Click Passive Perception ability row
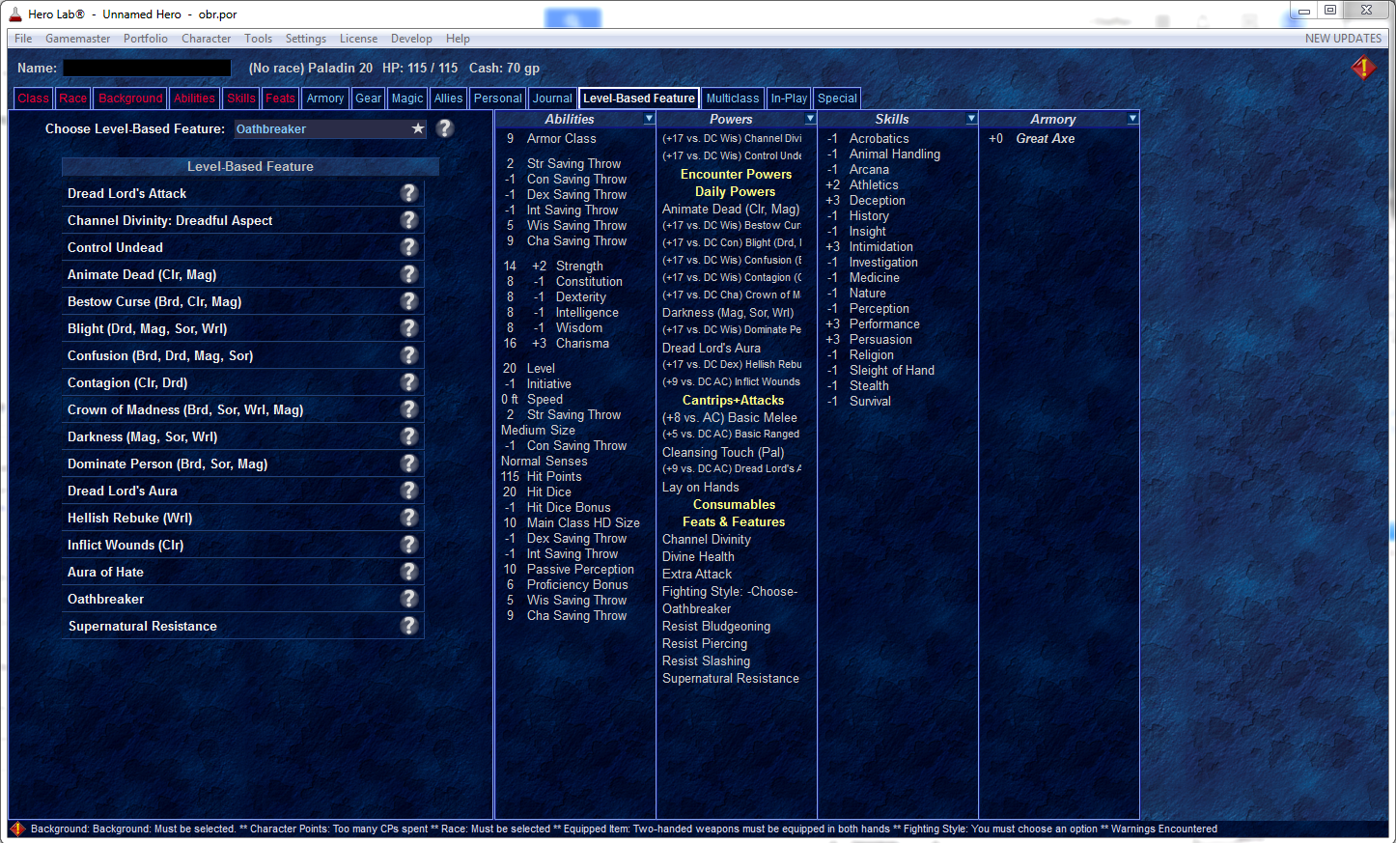The image size is (1396, 843). (569, 569)
